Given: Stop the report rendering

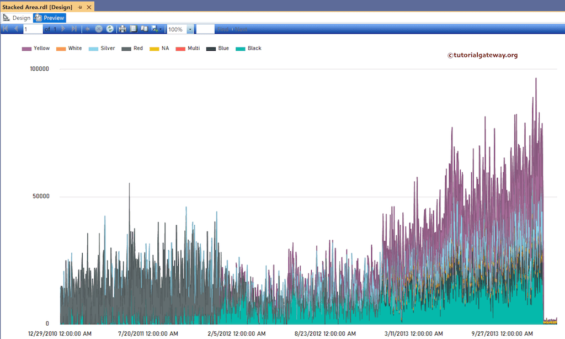Looking at the screenshot, I should click(x=98, y=28).
